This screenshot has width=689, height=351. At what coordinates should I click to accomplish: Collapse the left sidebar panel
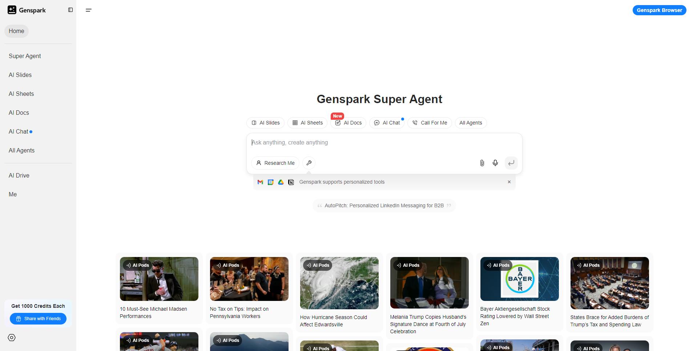click(70, 10)
